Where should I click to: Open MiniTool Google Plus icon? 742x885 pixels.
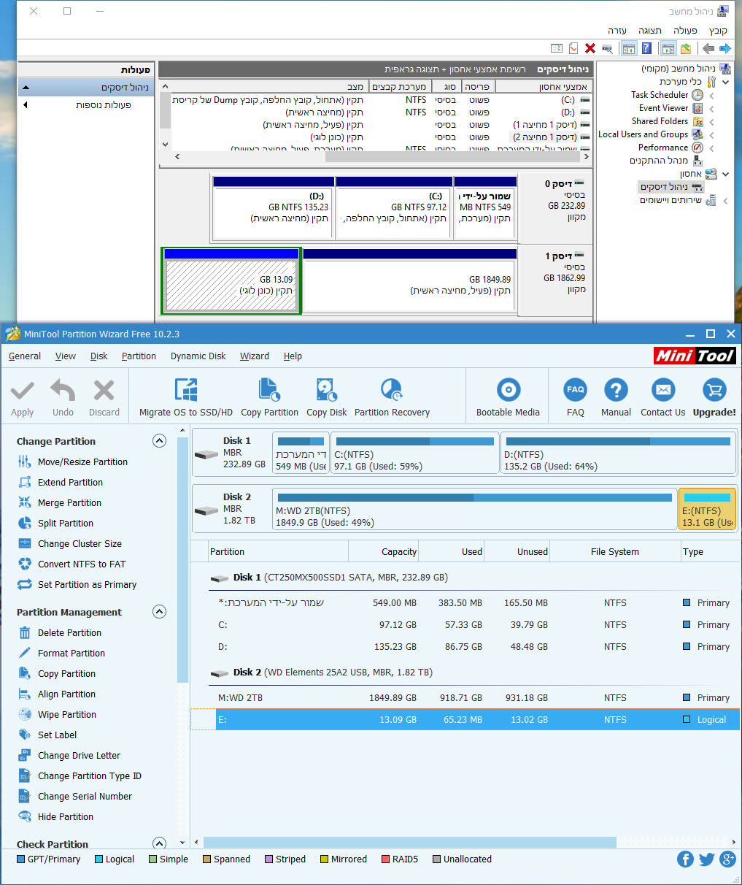point(727,859)
